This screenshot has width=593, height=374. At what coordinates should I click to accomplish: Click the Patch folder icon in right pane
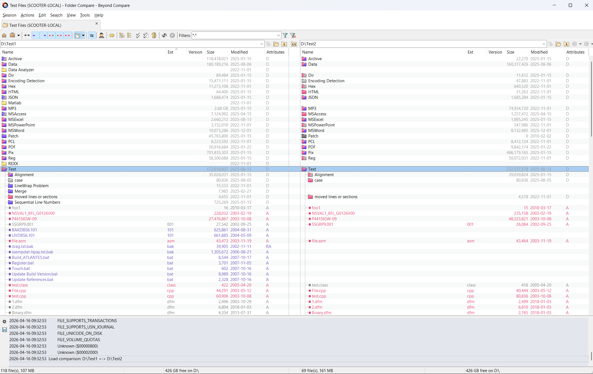[x=304, y=136]
